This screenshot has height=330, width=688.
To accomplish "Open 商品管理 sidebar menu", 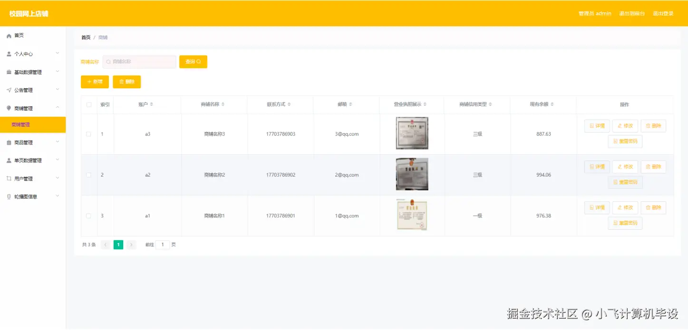I will [33, 142].
